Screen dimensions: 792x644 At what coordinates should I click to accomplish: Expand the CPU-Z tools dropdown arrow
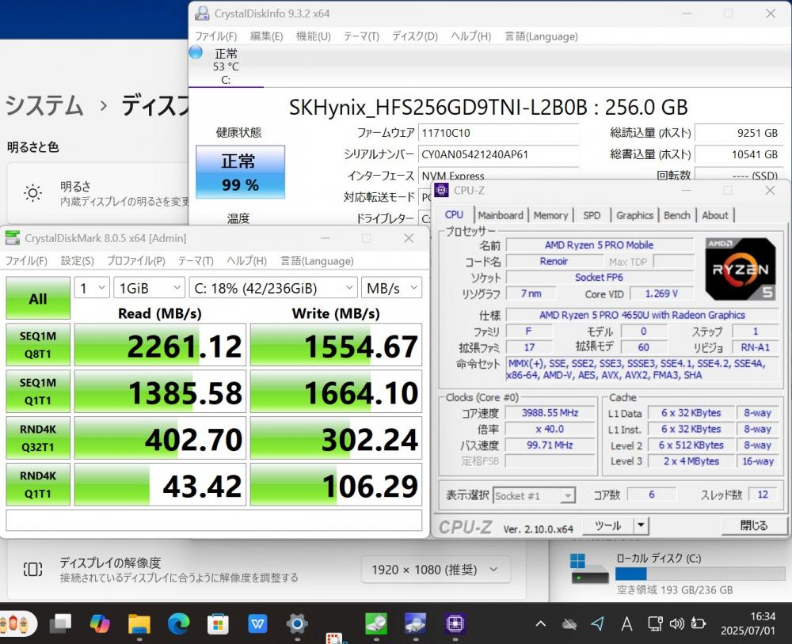[x=641, y=525]
